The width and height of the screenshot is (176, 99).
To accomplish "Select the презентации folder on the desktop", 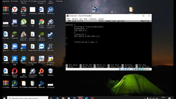I will 33,84.
